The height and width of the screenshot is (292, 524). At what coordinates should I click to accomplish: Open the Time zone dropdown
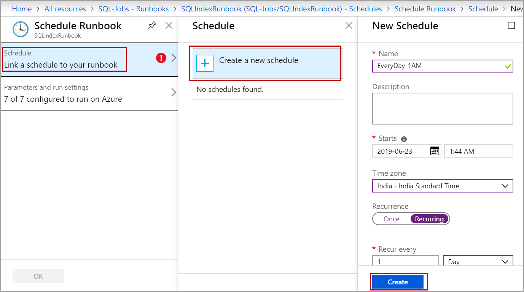pyautogui.click(x=443, y=186)
